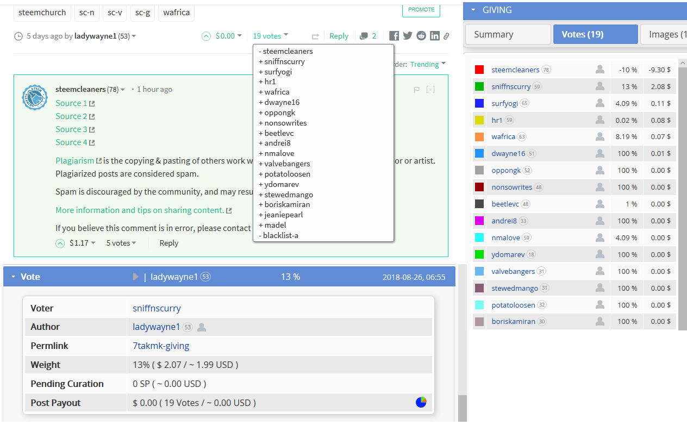This screenshot has height=425, width=687.
Task: Copy the post link via chain icon
Action: coord(446,36)
